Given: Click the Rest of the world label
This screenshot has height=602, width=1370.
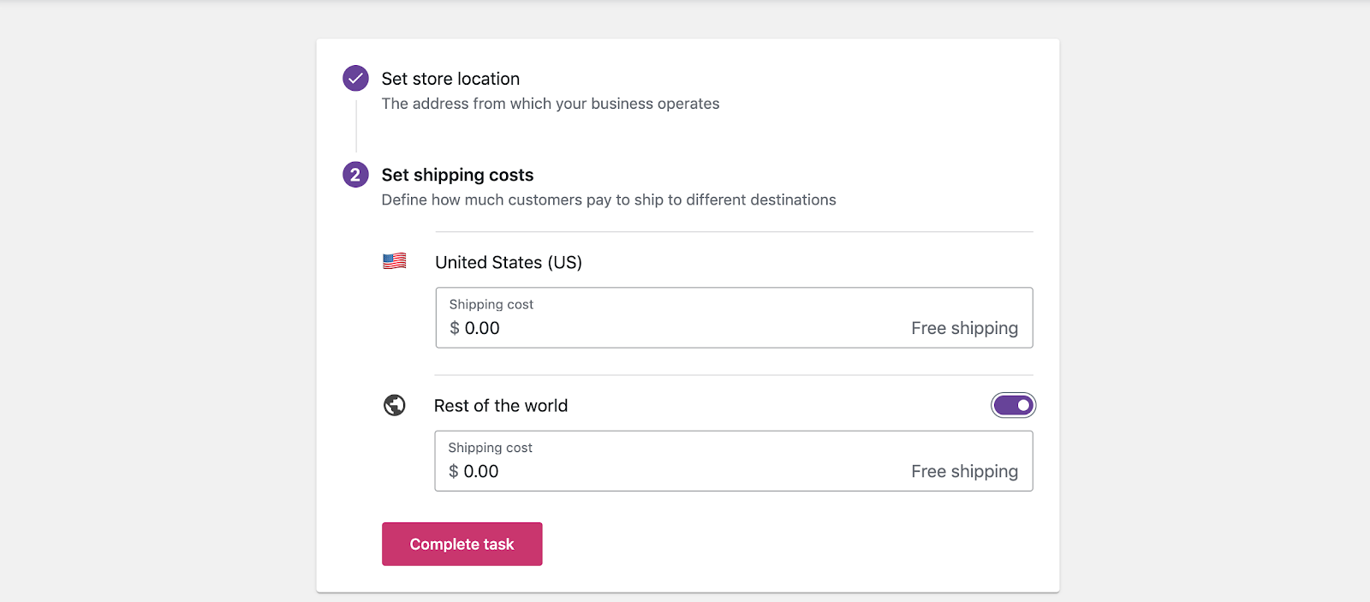Looking at the screenshot, I should 500,406.
